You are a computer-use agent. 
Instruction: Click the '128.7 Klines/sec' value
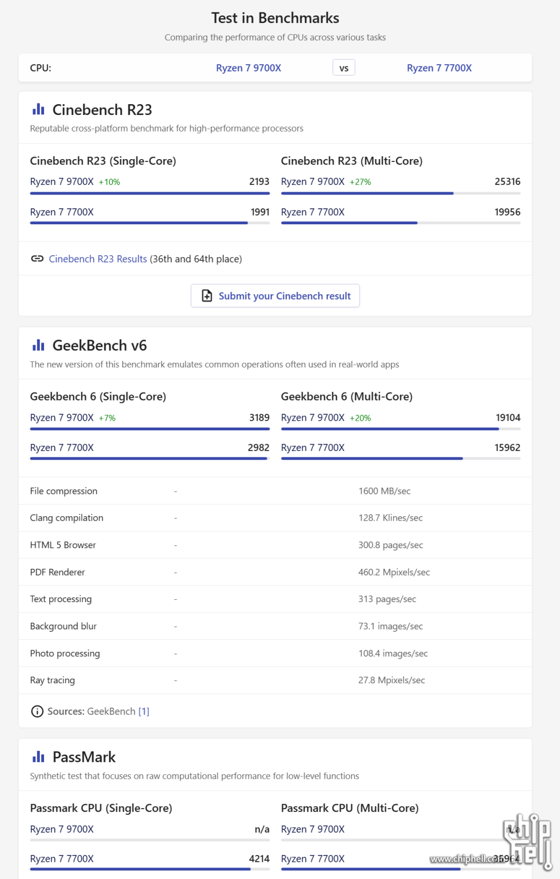click(x=391, y=518)
